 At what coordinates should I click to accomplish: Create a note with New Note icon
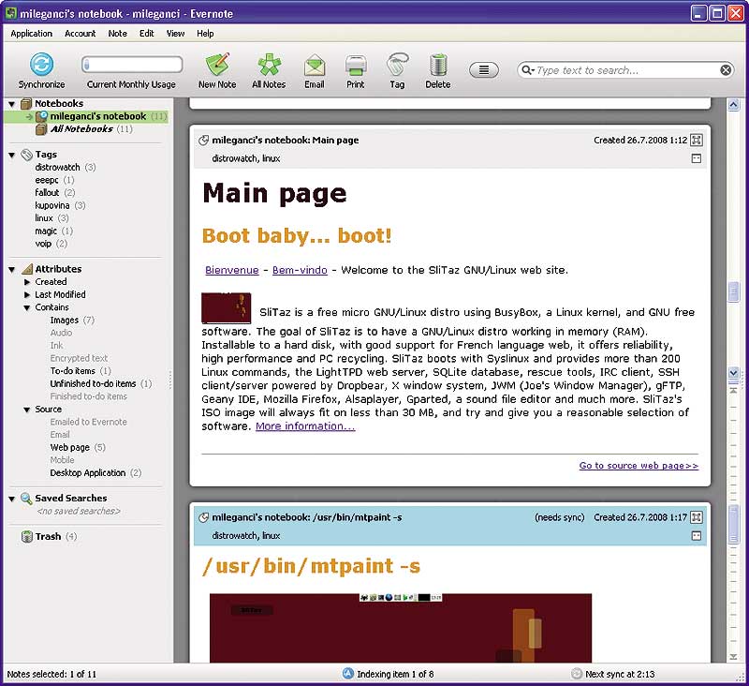pyautogui.click(x=217, y=65)
